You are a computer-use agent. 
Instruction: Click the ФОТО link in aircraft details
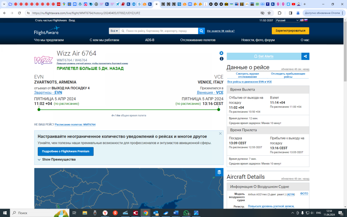(x=304, y=194)
